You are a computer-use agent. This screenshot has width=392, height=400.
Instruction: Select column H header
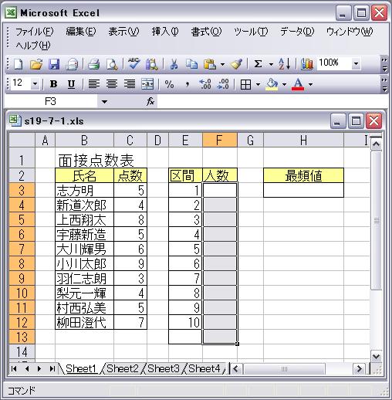pos(303,141)
